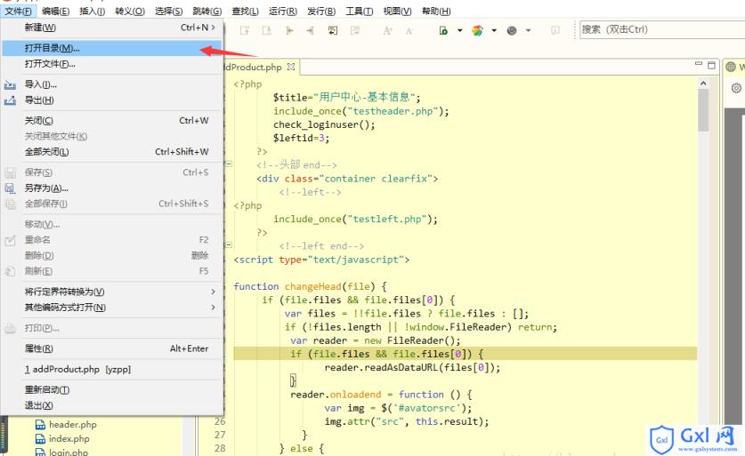
Task: Click the gray globe icon in the toolbar
Action: [512, 30]
